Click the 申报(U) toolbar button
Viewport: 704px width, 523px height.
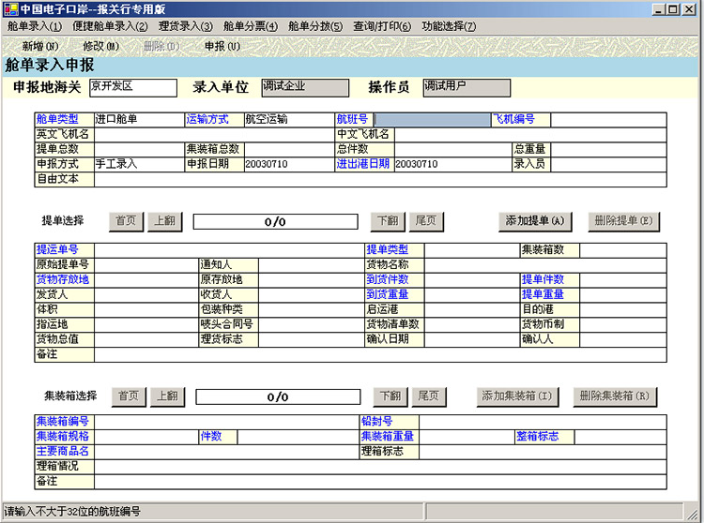pos(222,46)
